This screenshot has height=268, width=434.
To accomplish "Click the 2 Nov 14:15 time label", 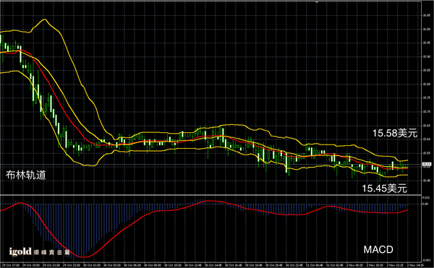I will (x=415, y=265).
